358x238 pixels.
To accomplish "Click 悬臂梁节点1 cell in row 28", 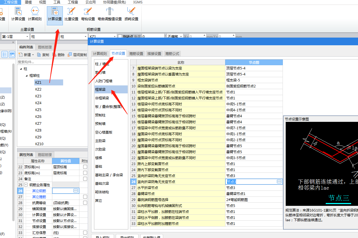I will 254,194.
